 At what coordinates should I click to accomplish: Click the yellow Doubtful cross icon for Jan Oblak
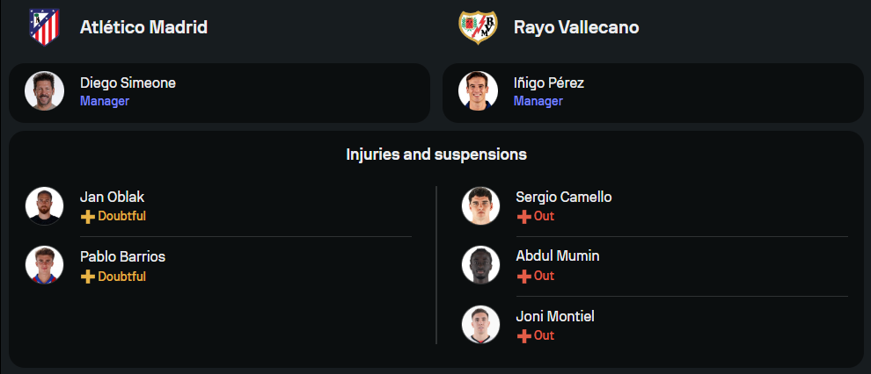(x=87, y=217)
